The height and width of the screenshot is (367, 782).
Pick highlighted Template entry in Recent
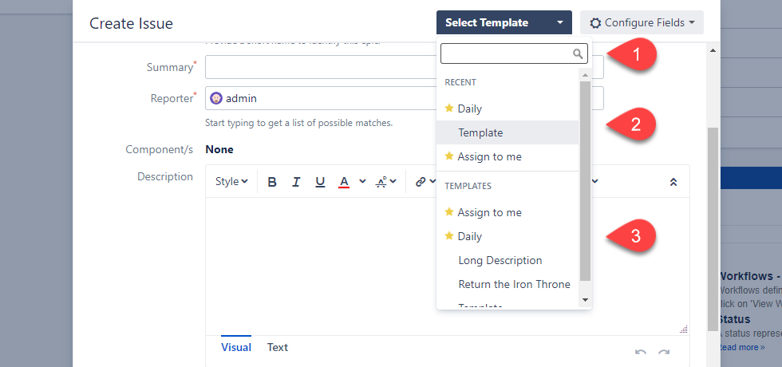pos(480,132)
